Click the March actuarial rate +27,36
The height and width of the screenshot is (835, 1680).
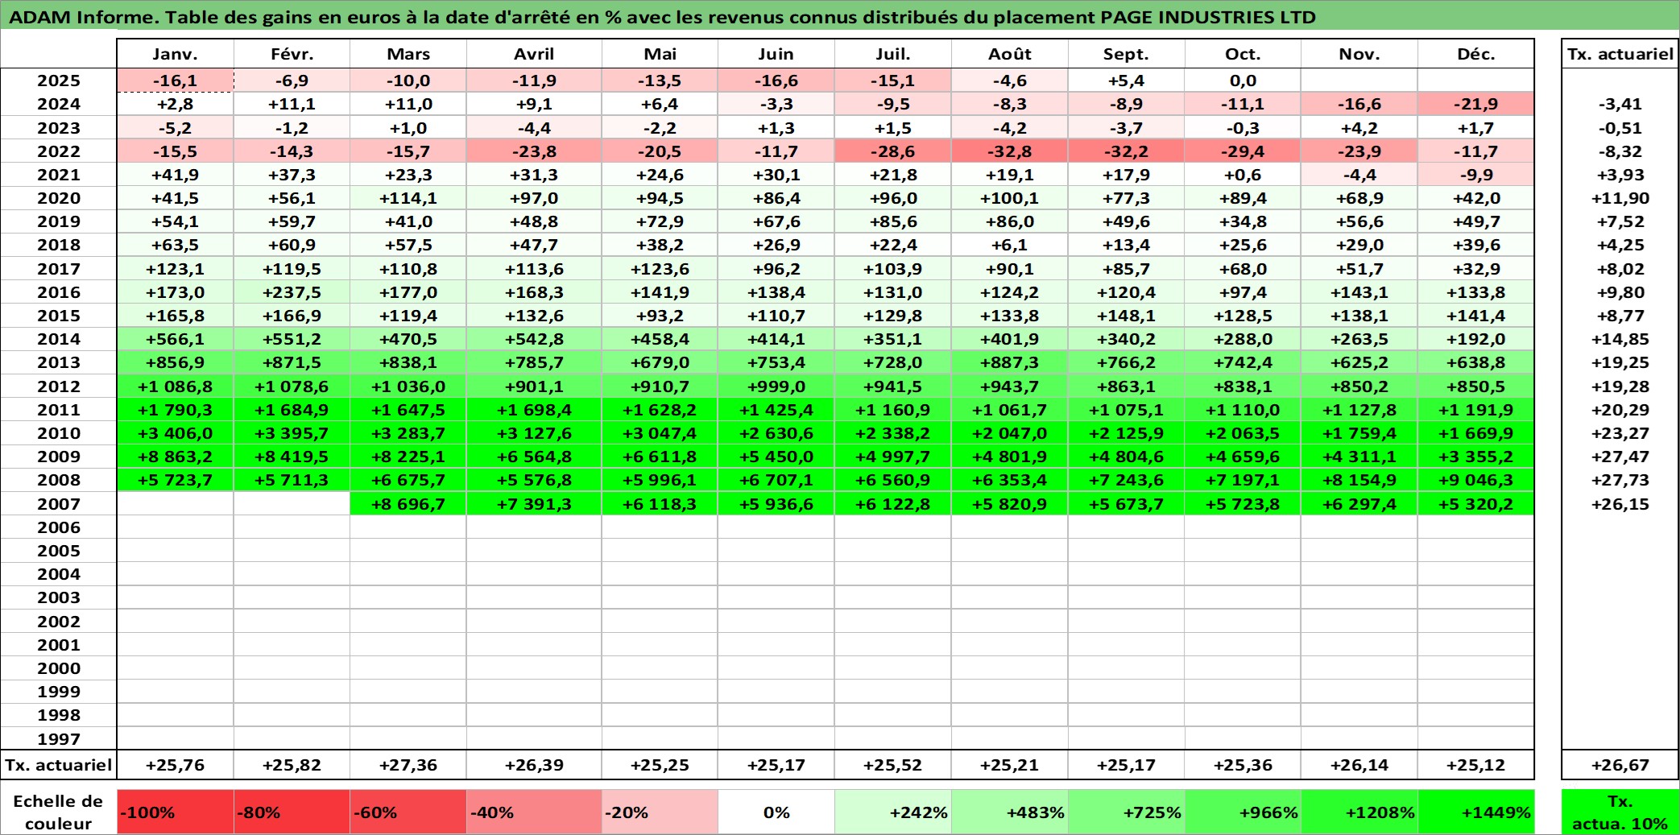[x=408, y=765]
